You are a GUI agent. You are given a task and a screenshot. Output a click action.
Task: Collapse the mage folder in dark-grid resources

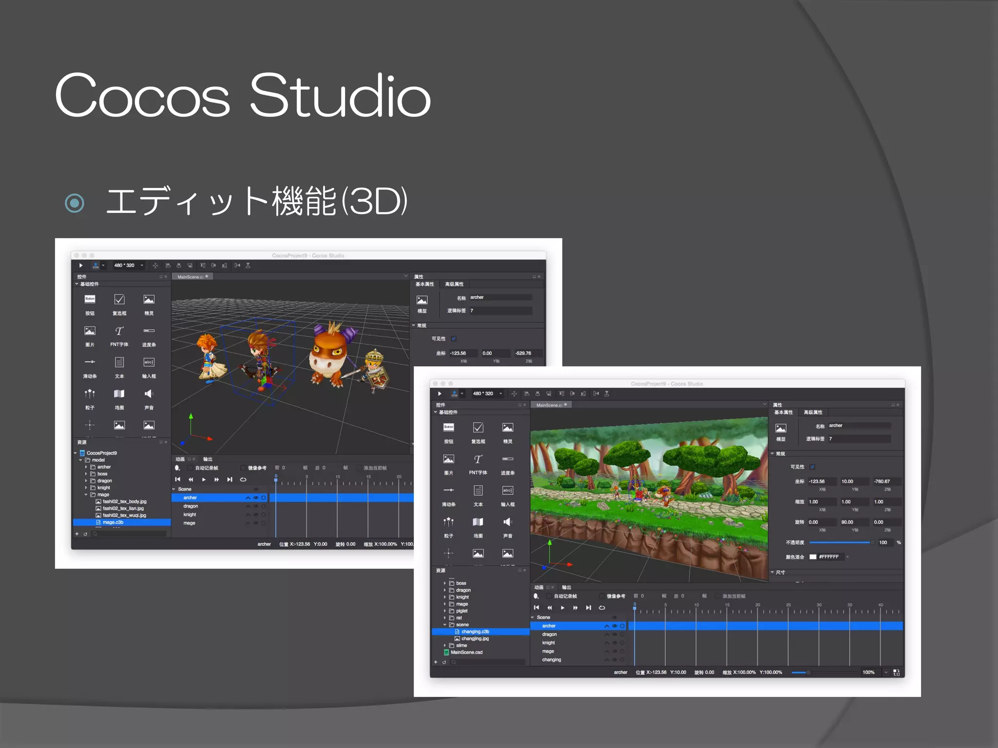point(86,495)
